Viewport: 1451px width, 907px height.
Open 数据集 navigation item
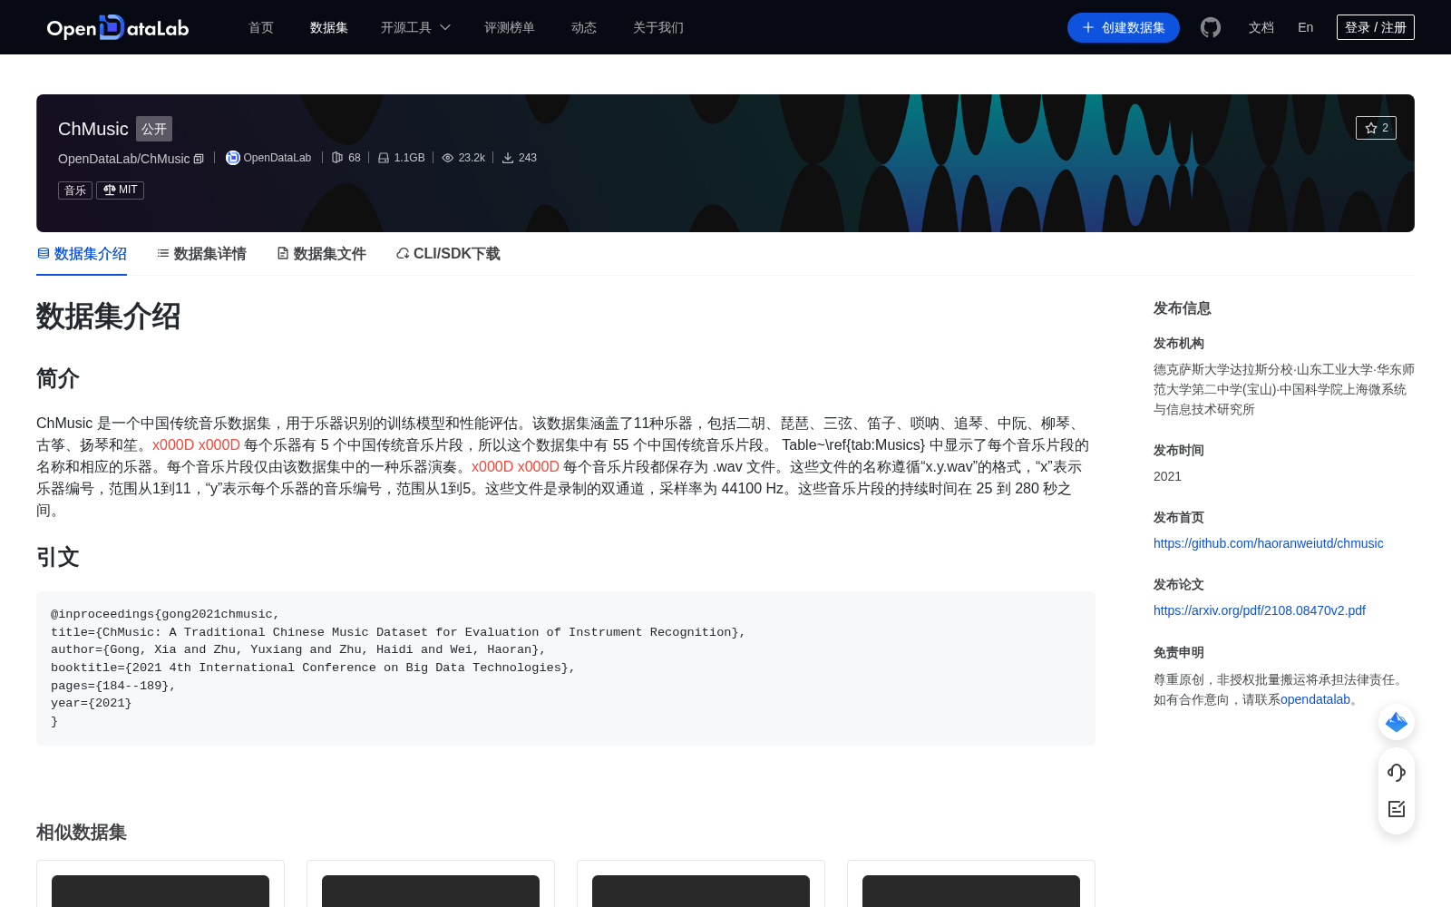(329, 27)
